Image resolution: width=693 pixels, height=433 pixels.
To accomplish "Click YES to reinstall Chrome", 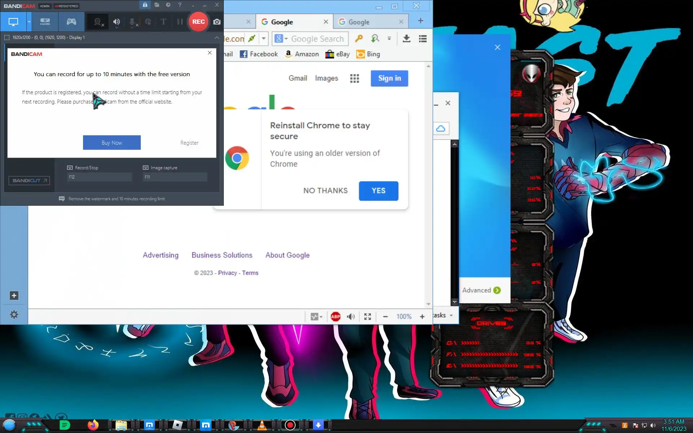I will coord(378,191).
